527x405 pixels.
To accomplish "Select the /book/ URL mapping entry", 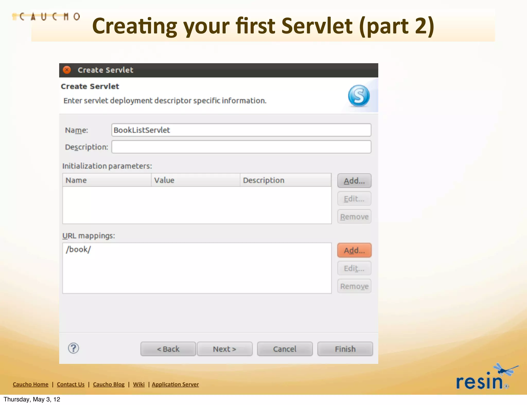I will pos(78,250).
